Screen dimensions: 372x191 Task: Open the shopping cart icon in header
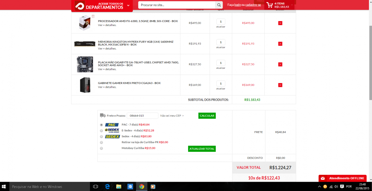[x=269, y=5]
